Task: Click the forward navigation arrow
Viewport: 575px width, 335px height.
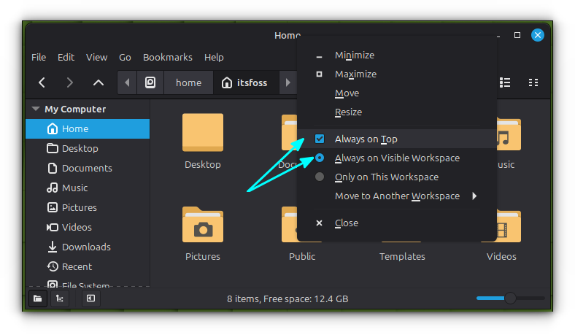Action: coord(69,82)
